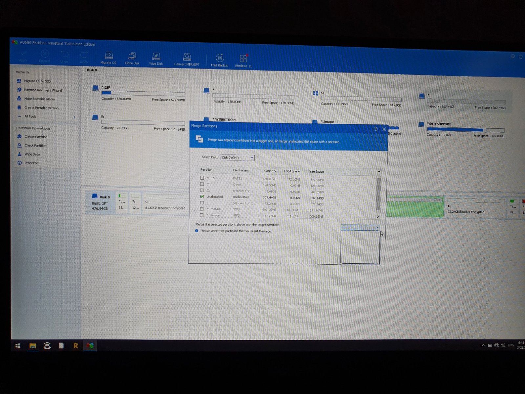
Task: Click the partition list scrollbar thumb
Action: [378, 194]
